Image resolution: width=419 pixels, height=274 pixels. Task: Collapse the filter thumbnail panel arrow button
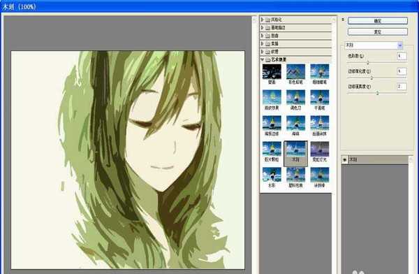pos(343,20)
